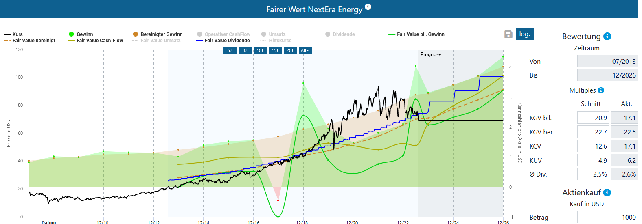
Task: Show the Operativer CashFlow series
Action: point(224,34)
